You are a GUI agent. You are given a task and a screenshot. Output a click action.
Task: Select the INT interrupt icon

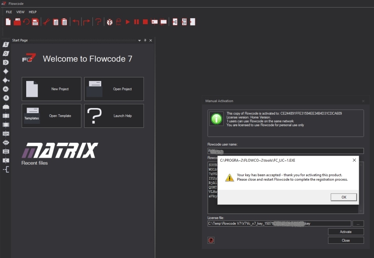pyautogui.click(x=6, y=142)
